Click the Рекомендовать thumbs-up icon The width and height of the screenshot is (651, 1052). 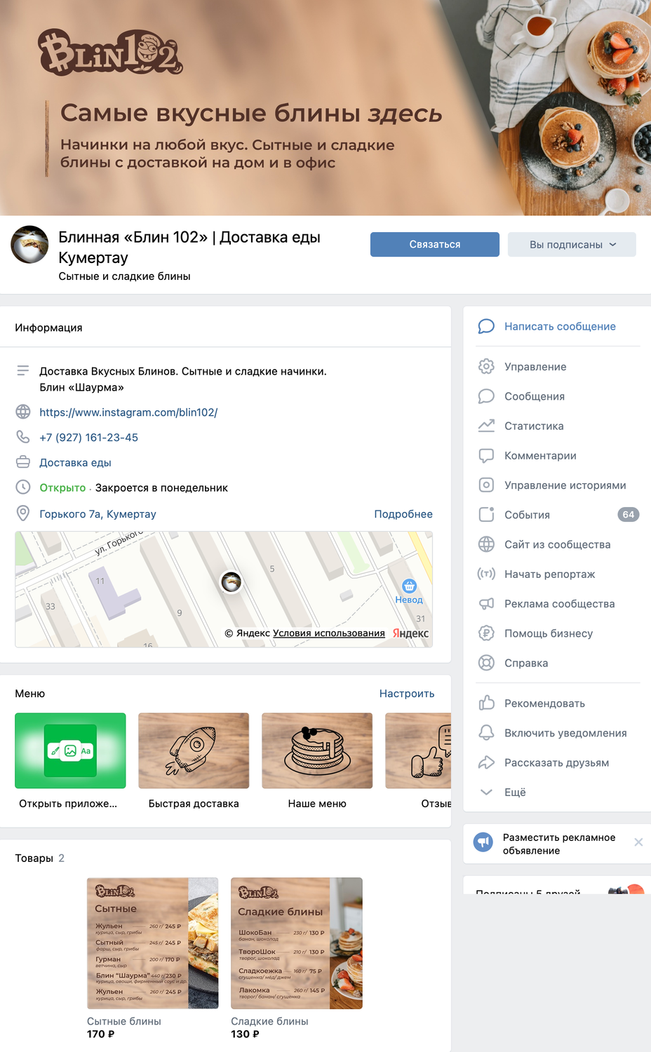tap(486, 703)
